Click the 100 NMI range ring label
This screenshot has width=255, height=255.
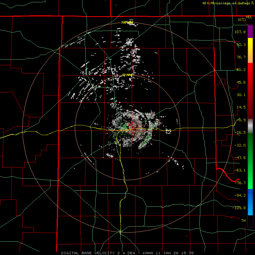coord(127,22)
